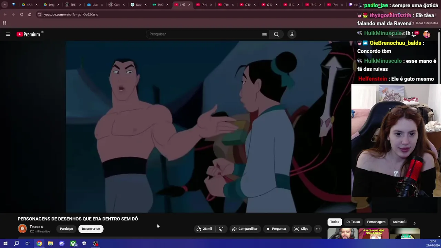The image size is (441, 248).
Task: Open Chrome from the taskbar
Action: coord(39,244)
